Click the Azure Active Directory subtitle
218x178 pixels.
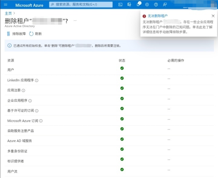pyautogui.click(x=20, y=26)
